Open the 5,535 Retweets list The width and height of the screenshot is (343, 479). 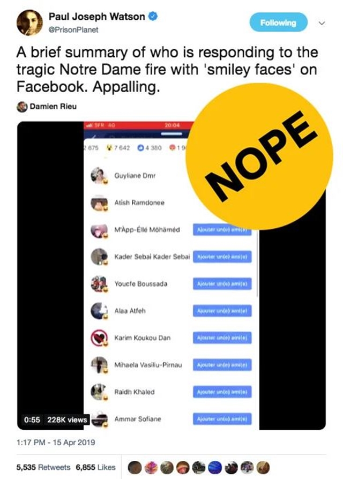click(43, 467)
